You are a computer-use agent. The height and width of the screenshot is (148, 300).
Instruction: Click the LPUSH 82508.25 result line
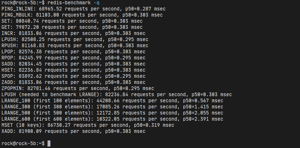point(75,39)
